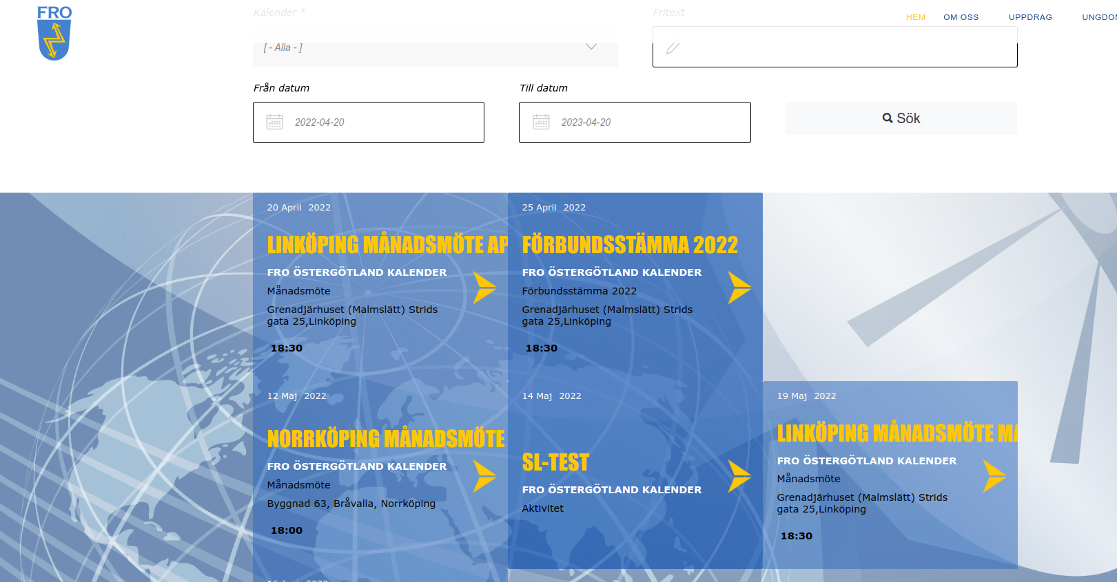1117x582 pixels.
Task: Click yellow arrow on Förbundsstämma 2022 card
Action: click(x=739, y=288)
